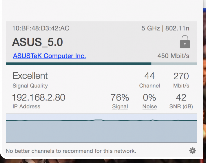The height and width of the screenshot is (163, 206).
Task: Click the 5 GHz | 802.11n label
Action: [165, 28]
